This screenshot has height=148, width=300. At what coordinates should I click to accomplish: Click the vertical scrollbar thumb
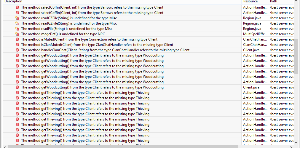296,56
